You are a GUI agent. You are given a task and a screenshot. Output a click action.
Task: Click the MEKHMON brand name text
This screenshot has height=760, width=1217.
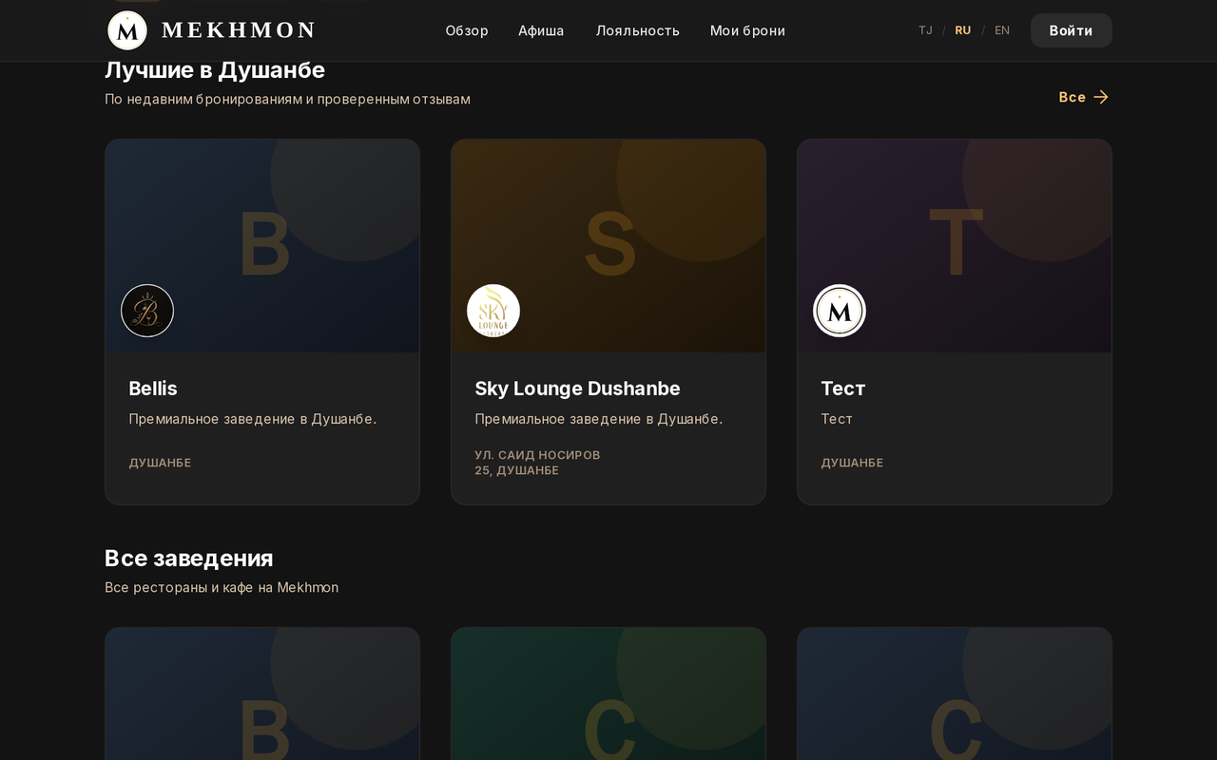238,30
